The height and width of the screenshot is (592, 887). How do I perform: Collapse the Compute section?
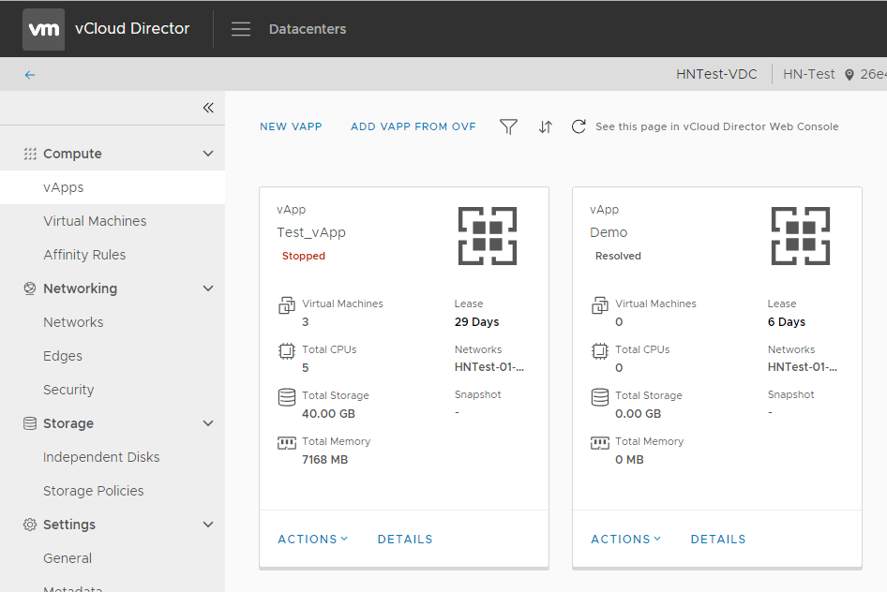pos(208,154)
